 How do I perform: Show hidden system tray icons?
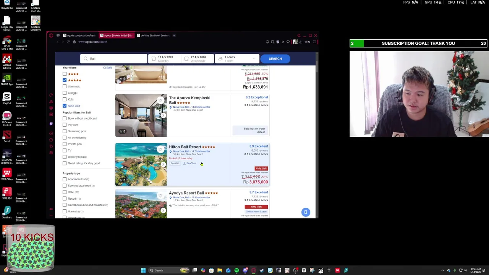[442, 270]
